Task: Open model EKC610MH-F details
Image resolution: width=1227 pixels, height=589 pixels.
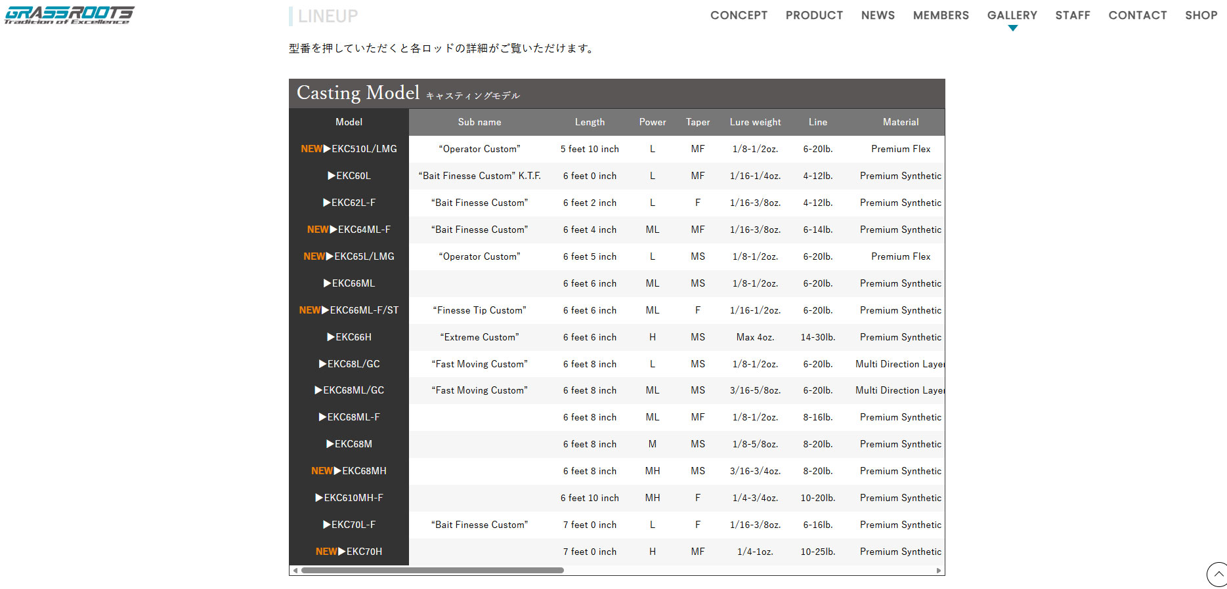Action: [349, 498]
